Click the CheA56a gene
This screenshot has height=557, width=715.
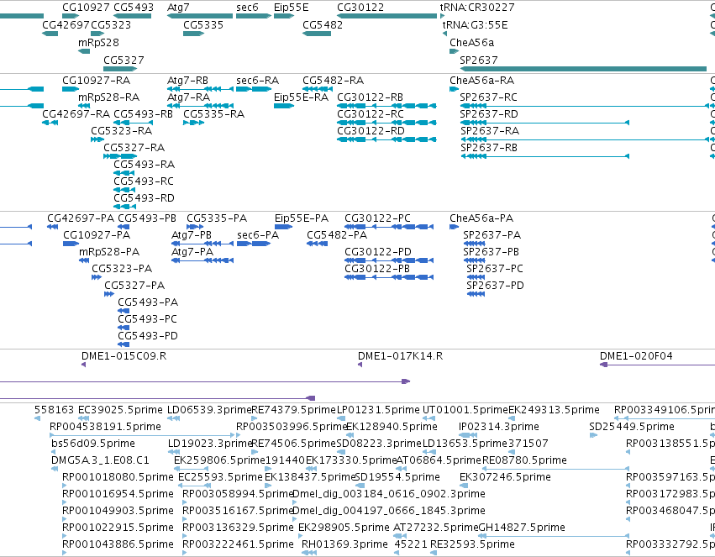[x=454, y=51]
